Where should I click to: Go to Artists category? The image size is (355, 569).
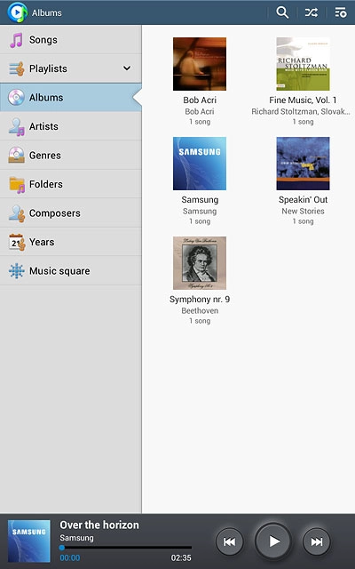[71, 126]
